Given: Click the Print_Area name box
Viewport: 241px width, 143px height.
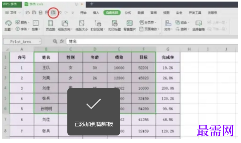Looking at the screenshot, I should 20,41.
